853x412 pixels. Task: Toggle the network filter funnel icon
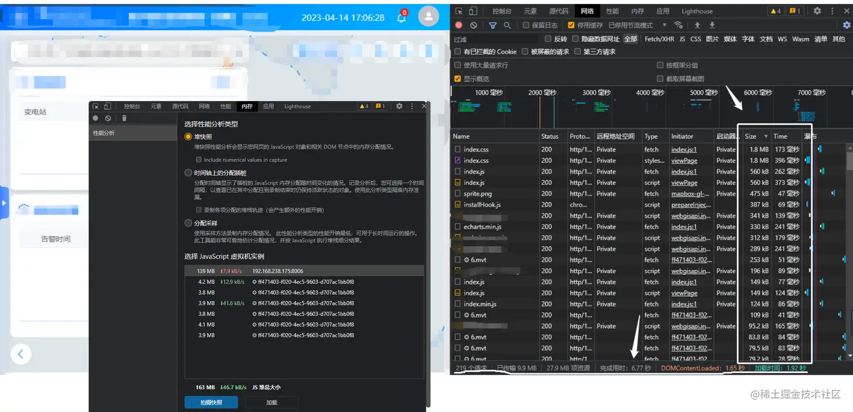(493, 25)
